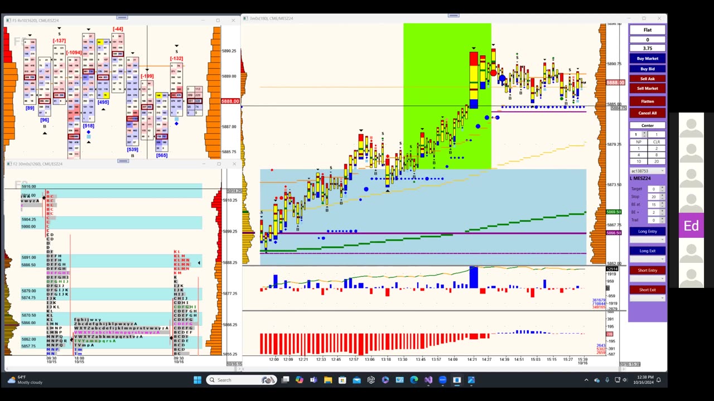Screen dimensions: 714x401
Task: Click the red 5888.00 price marker in MESZ24 chart
Action: click(615, 82)
